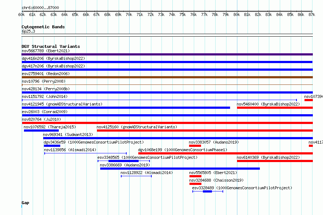The image size is (323, 215).
Task: Click the 6p25.3 cytogenetic band label
Action: pos(28,31)
